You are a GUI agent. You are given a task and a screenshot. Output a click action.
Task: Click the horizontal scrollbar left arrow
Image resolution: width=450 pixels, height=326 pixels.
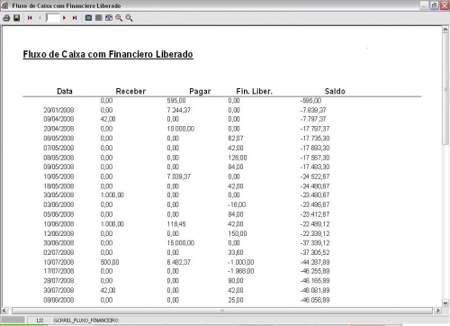4,310
